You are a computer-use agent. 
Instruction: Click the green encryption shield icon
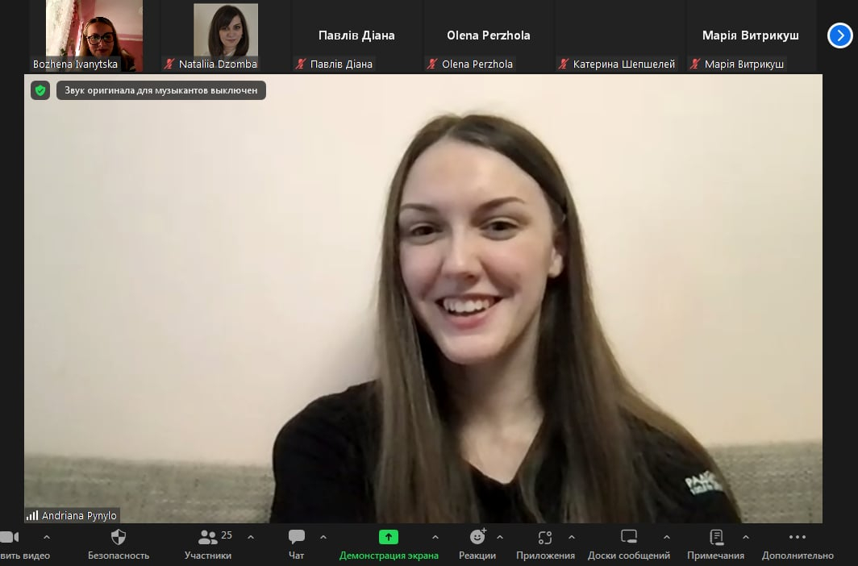pos(40,90)
